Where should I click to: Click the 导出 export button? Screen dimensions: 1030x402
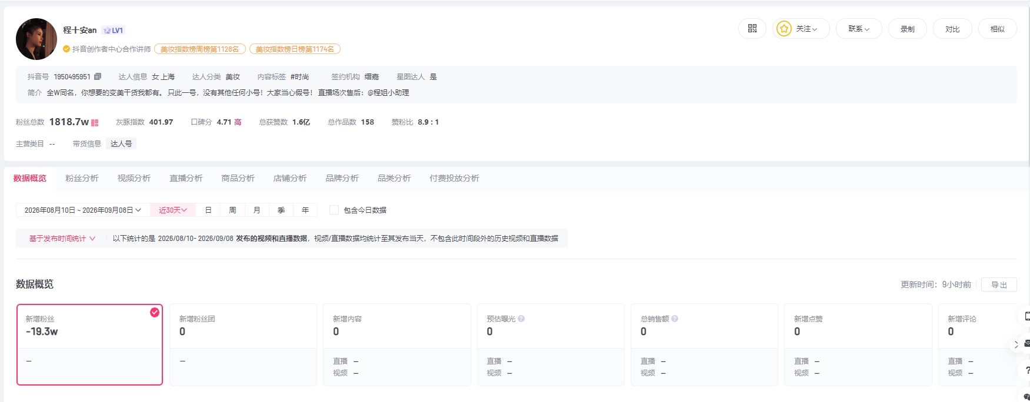[999, 284]
